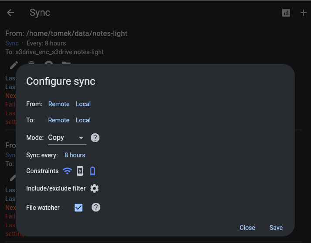Change the Sync every 8 hours interval
Viewport: 311px width, 243px height.
75,155
